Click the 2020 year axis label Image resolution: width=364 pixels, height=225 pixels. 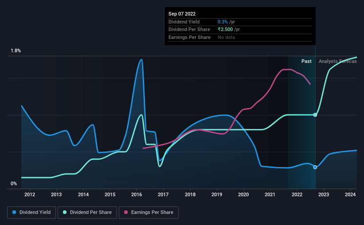coord(243,194)
